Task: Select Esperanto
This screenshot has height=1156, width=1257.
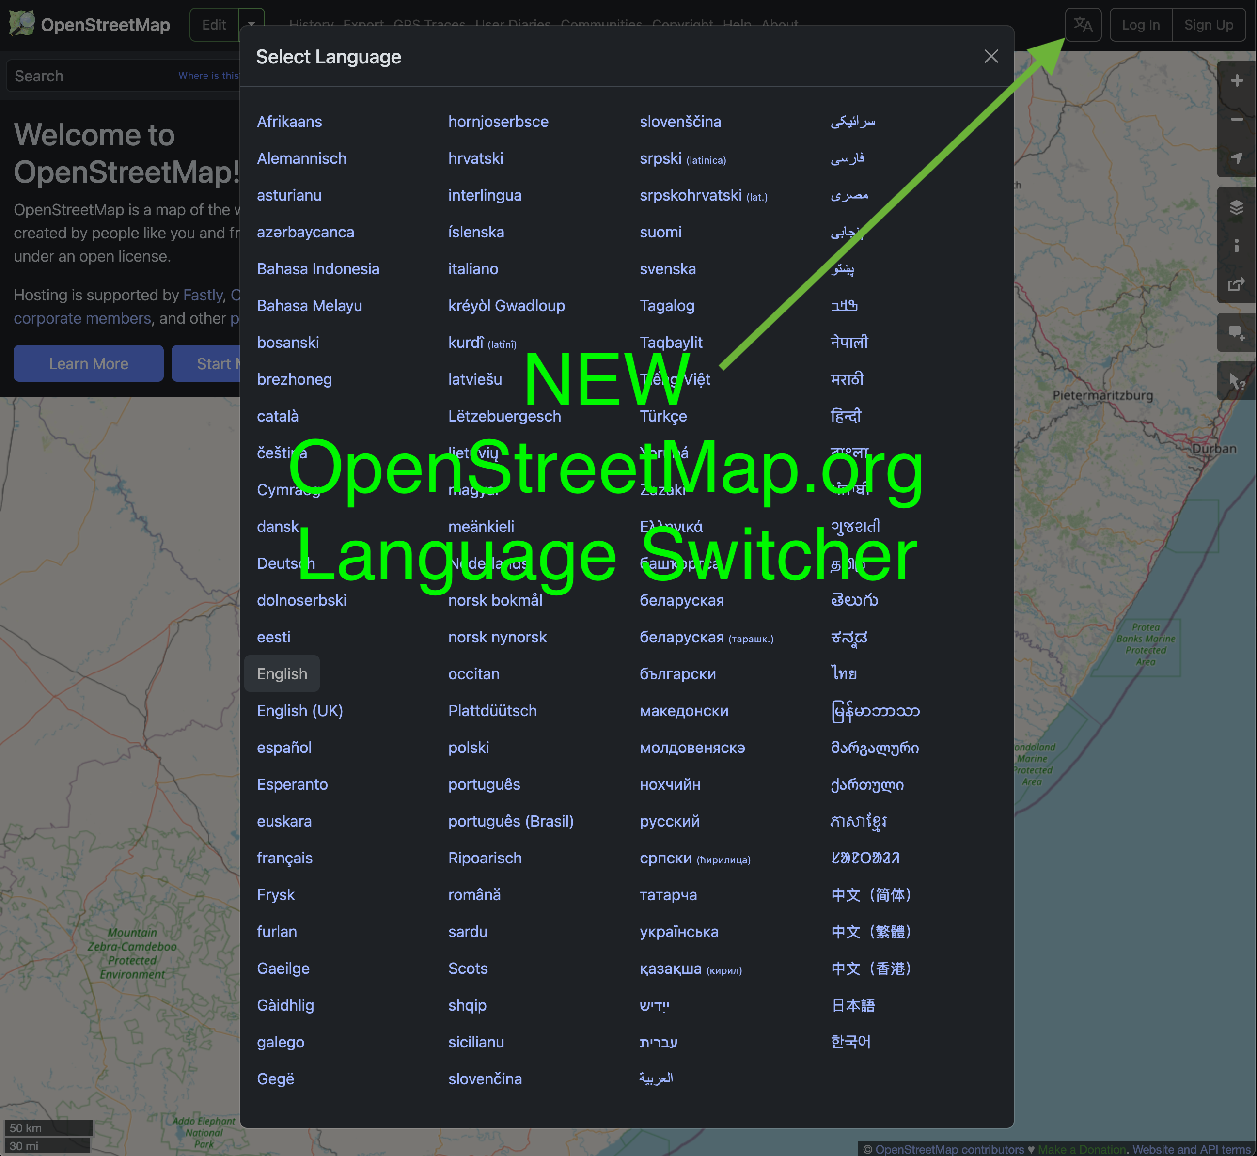Action: tap(292, 784)
